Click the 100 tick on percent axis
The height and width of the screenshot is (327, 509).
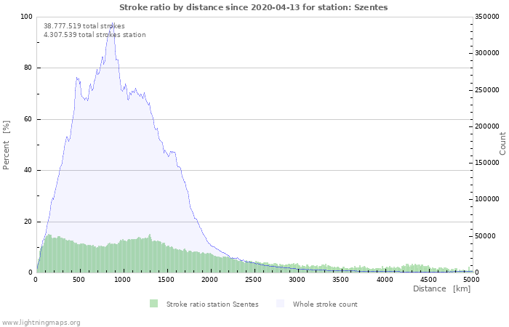point(26,17)
